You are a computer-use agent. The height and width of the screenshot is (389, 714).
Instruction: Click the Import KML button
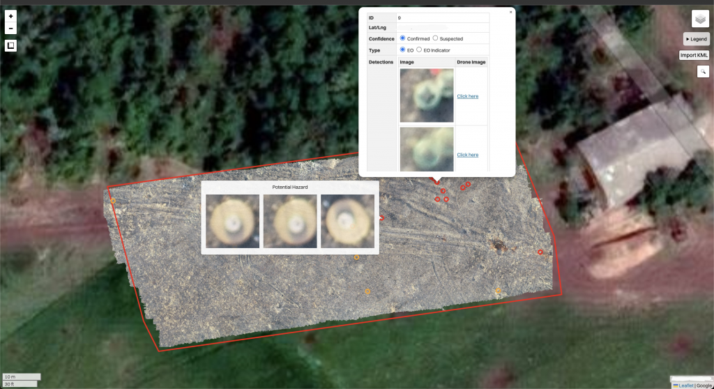[694, 55]
